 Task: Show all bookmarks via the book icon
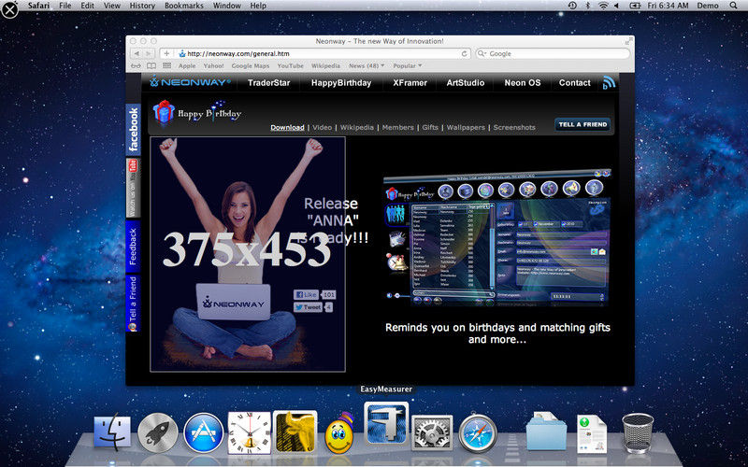point(151,65)
